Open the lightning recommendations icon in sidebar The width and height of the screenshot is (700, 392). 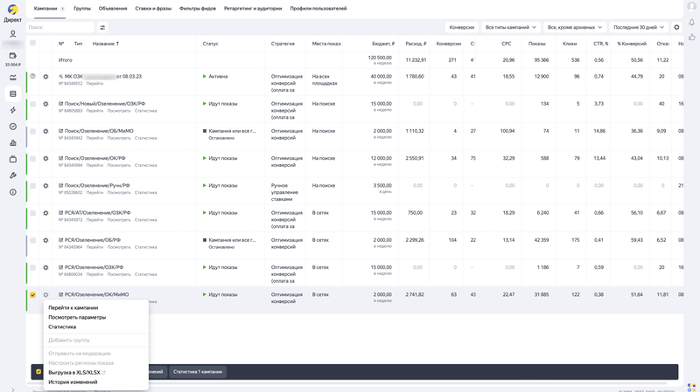13,110
